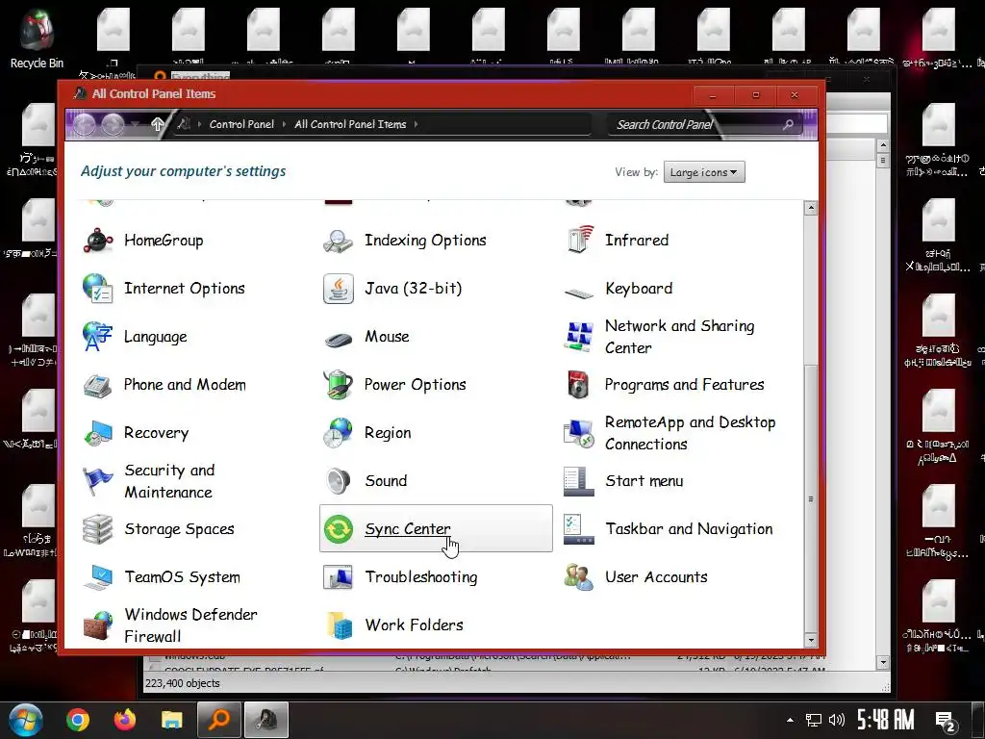Launch Google Chrome from the taskbar
The width and height of the screenshot is (985, 739).
[78, 720]
